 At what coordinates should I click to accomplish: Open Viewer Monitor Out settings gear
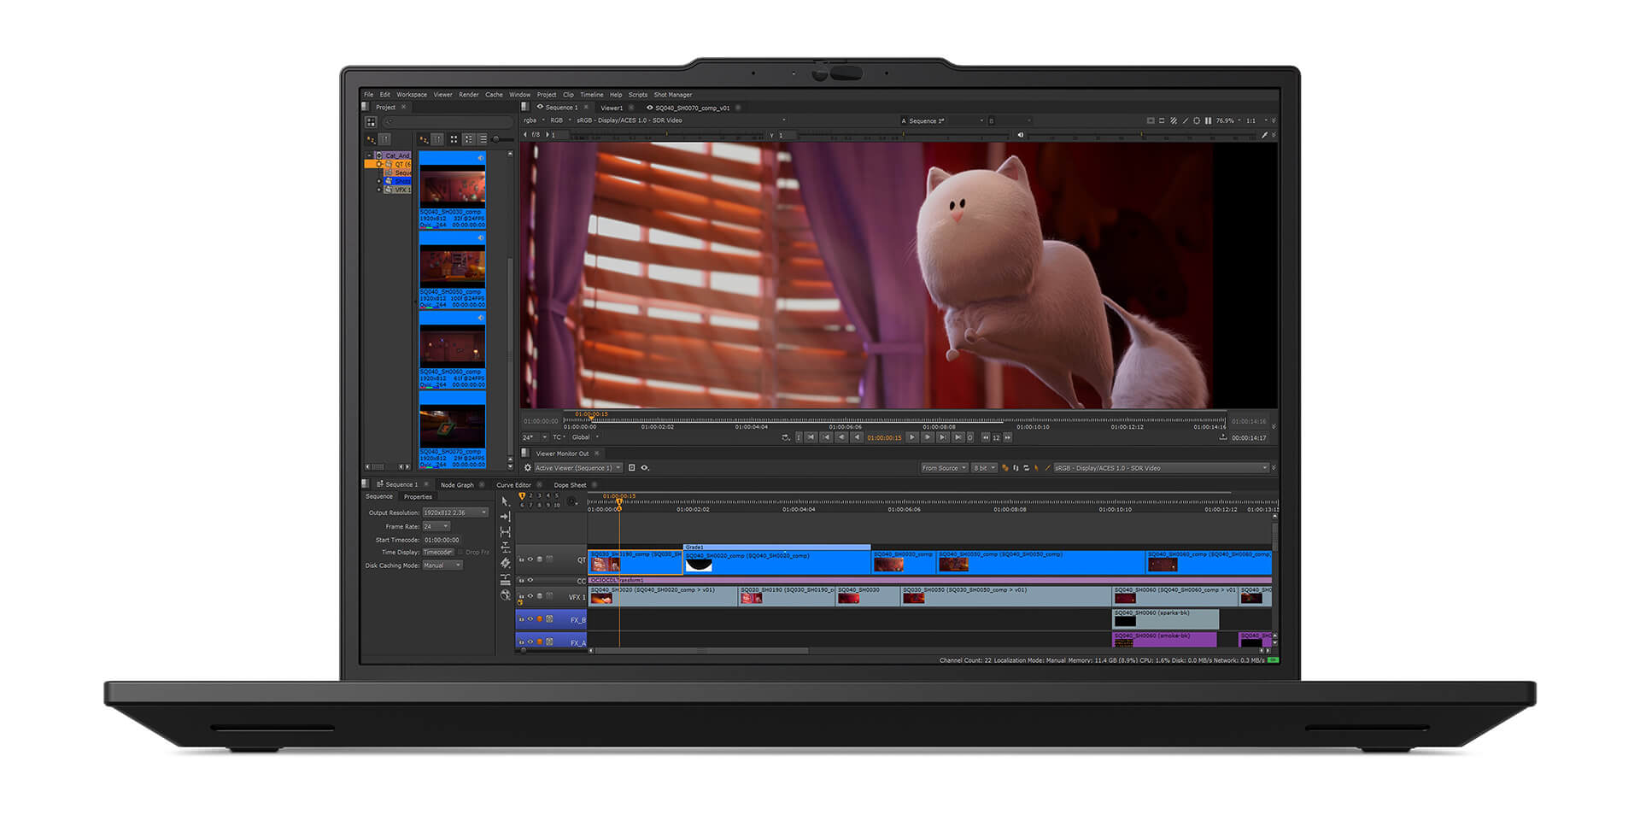528,468
